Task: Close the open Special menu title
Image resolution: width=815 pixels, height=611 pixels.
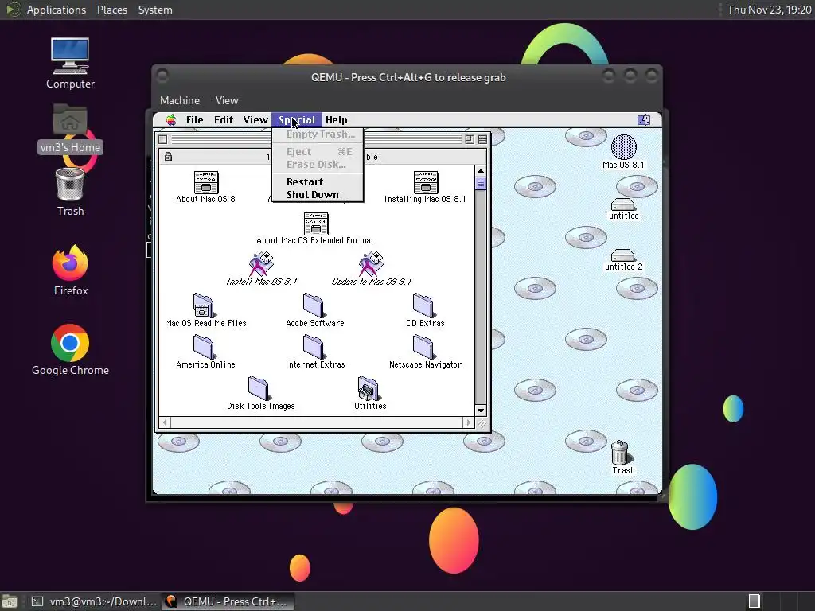Action: 297,120
